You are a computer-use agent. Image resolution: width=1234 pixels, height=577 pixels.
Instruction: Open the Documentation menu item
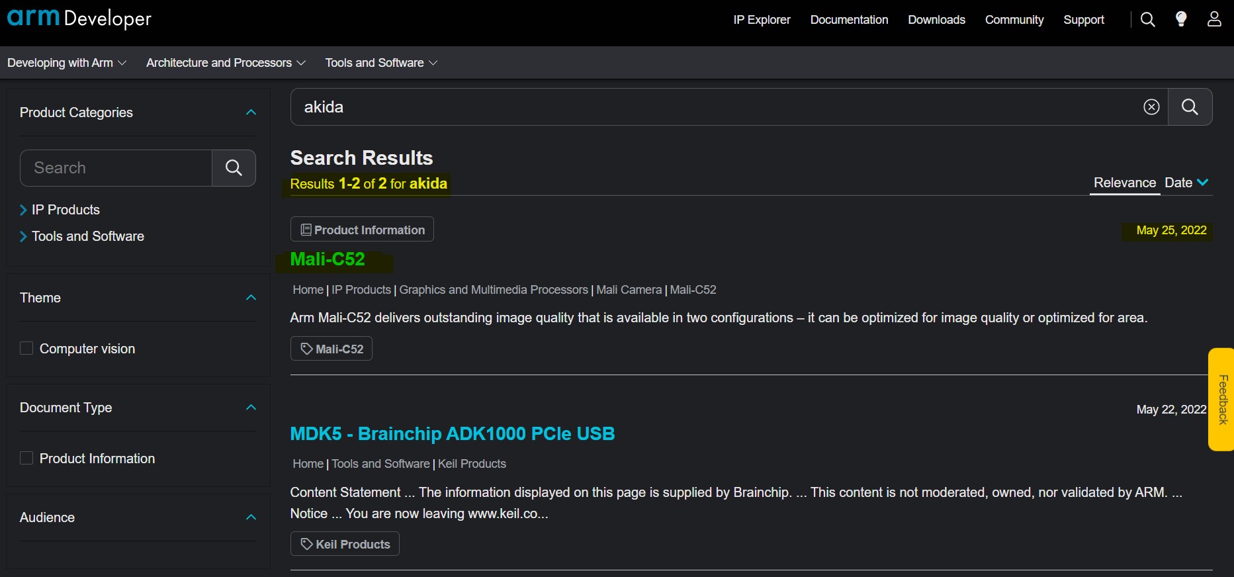[849, 20]
